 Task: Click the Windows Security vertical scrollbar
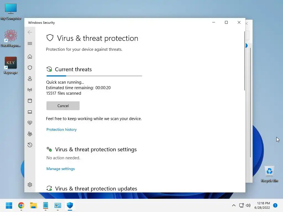coord(245,61)
